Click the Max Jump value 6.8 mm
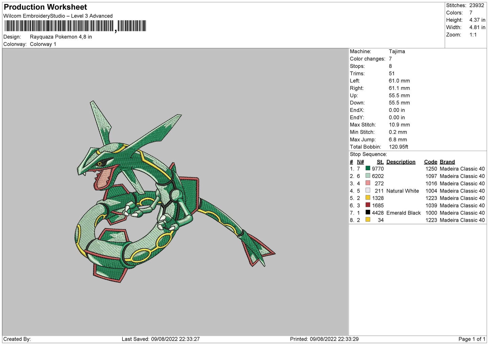This screenshot has width=489, height=345. [398, 140]
